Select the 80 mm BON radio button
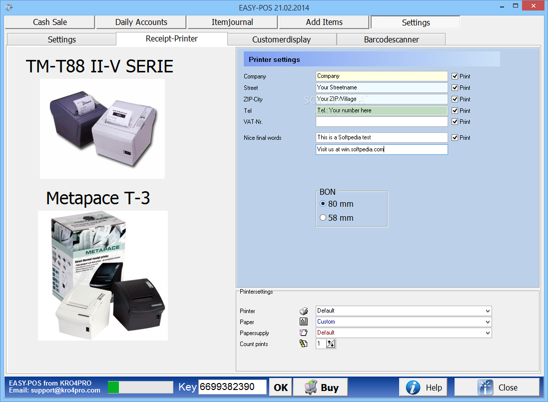Image resolution: width=548 pixels, height=402 pixels. [x=323, y=204]
